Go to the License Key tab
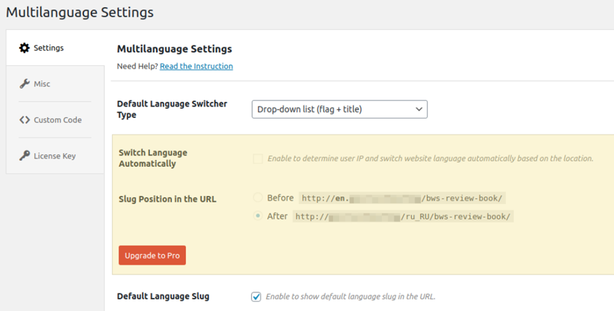This screenshot has height=311, width=614. click(54, 155)
